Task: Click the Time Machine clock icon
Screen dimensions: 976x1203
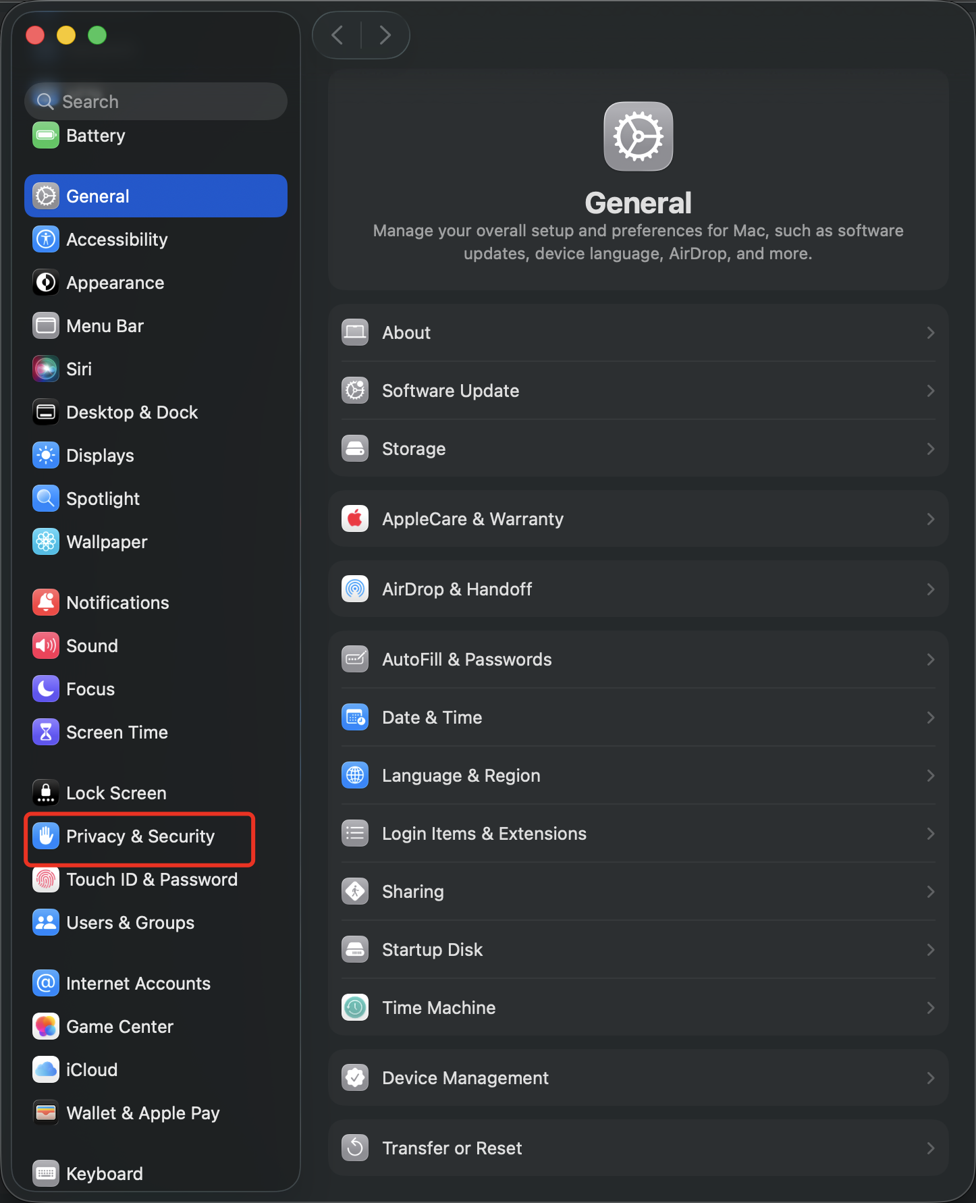Action: coord(355,1008)
